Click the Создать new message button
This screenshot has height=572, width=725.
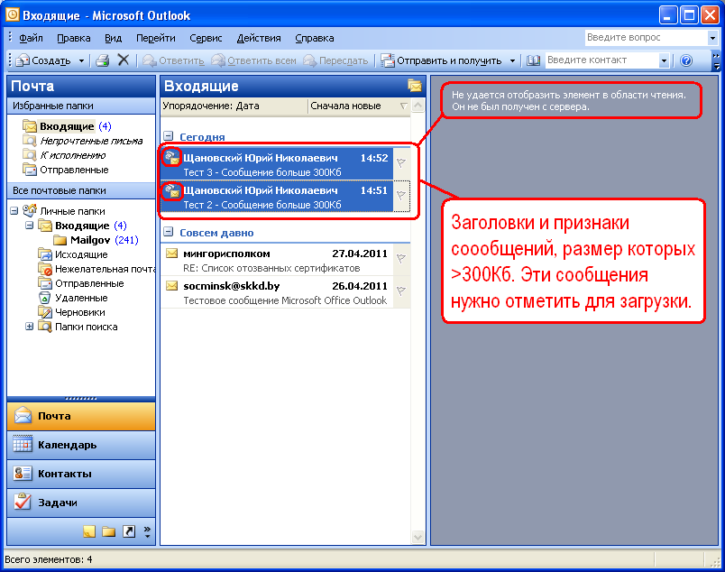(x=43, y=60)
